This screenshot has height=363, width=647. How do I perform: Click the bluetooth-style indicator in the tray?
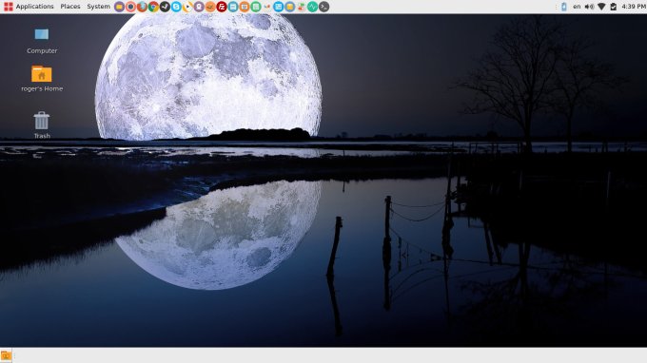[x=564, y=7]
